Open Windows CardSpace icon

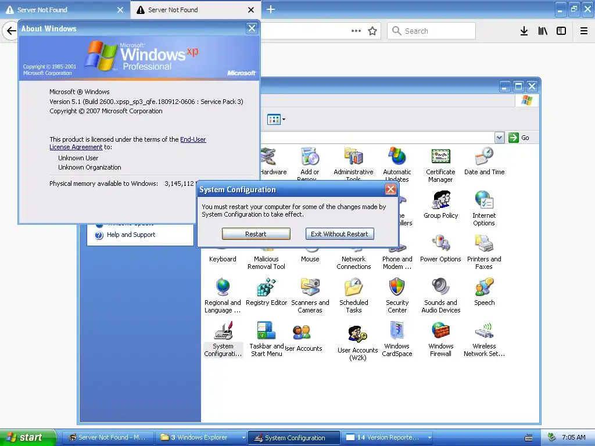point(397,339)
